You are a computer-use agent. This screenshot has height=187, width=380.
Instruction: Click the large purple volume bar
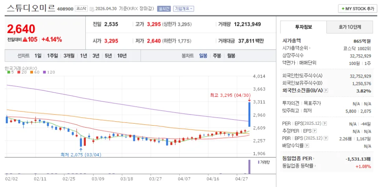pos(249,167)
